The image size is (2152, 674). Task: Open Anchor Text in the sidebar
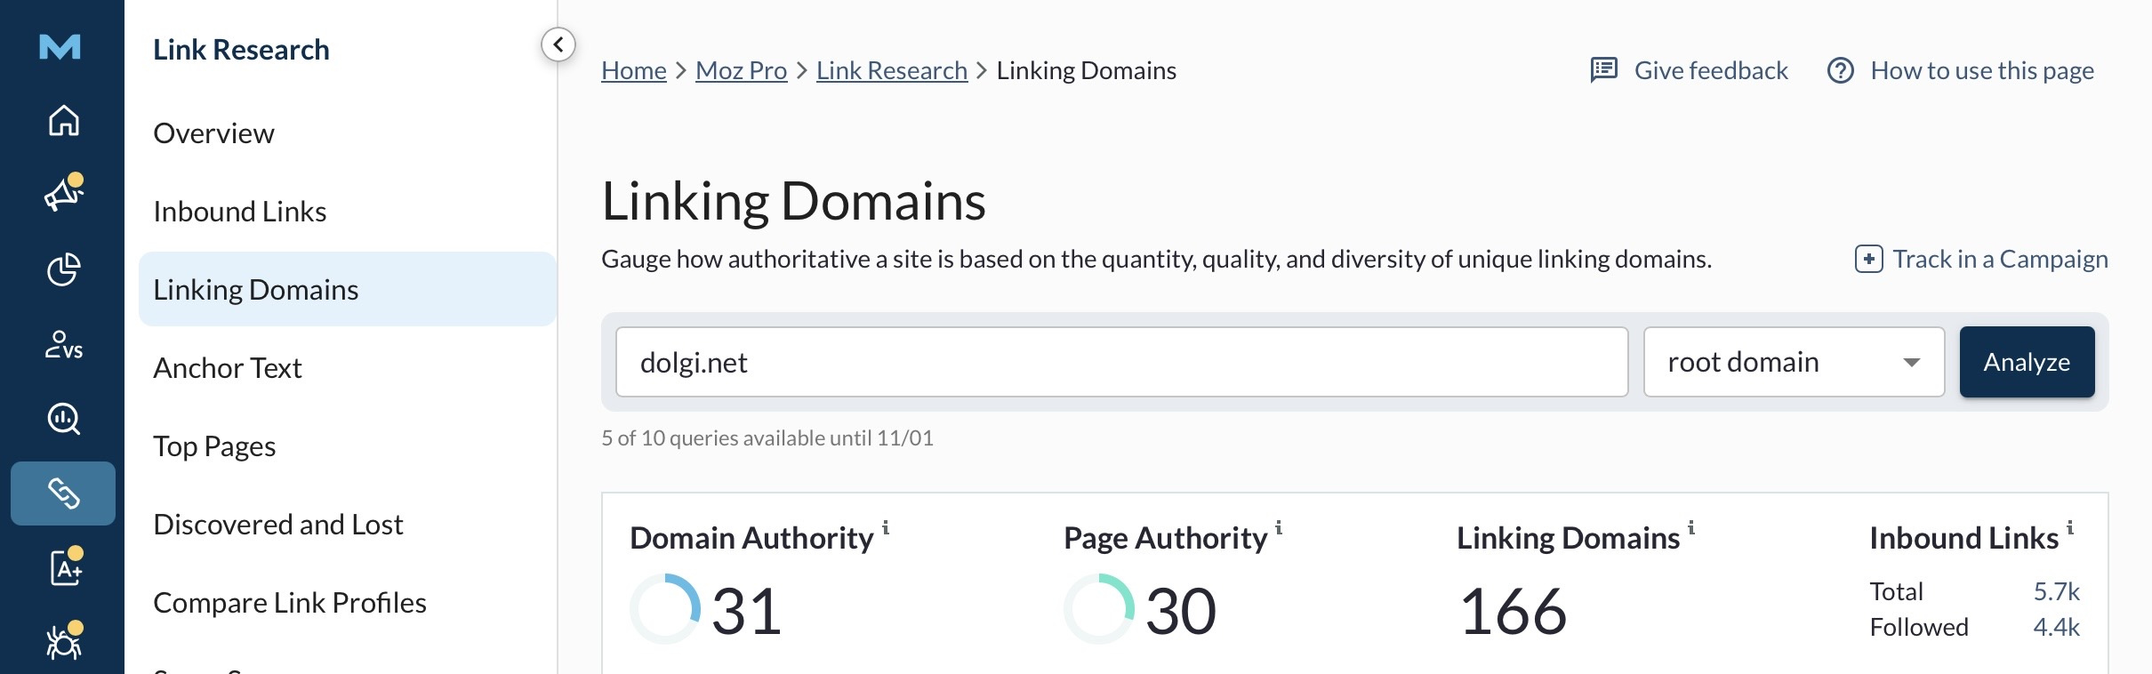tap(228, 368)
